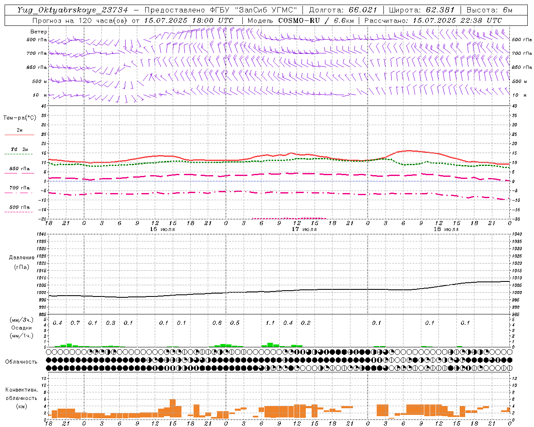534x427 pixels.
Task: Click the Облачность panel label
Action: click(x=21, y=362)
